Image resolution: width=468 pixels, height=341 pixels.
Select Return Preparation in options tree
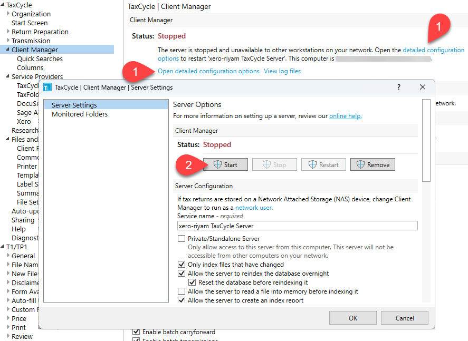click(x=40, y=32)
